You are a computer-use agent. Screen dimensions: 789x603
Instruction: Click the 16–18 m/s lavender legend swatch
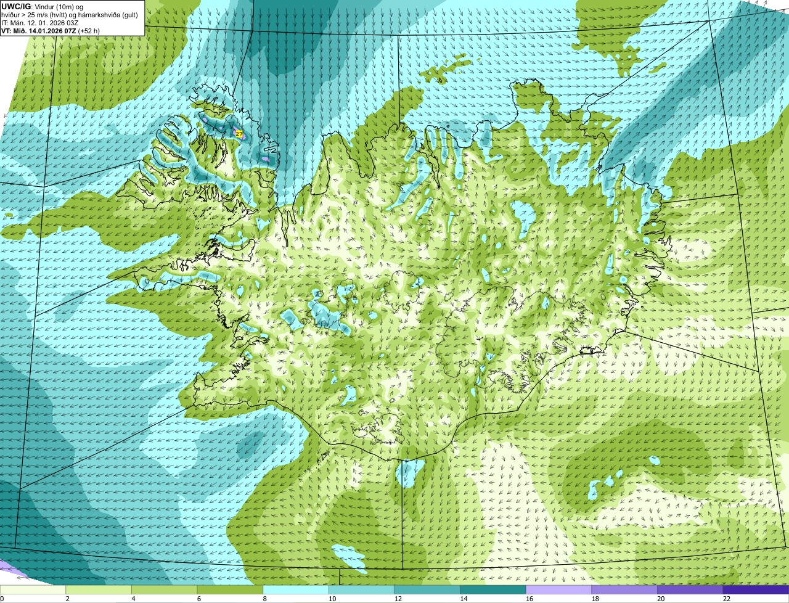(559, 589)
